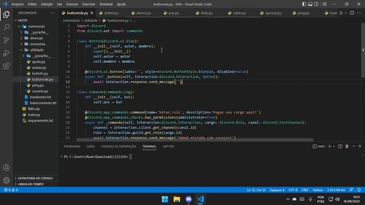
Task: Open the Manage gear icon
Action: pyautogui.click(x=6, y=180)
